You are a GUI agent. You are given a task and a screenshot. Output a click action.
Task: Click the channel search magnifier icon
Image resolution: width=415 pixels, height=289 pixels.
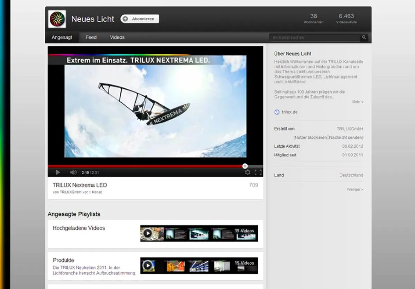(364, 37)
